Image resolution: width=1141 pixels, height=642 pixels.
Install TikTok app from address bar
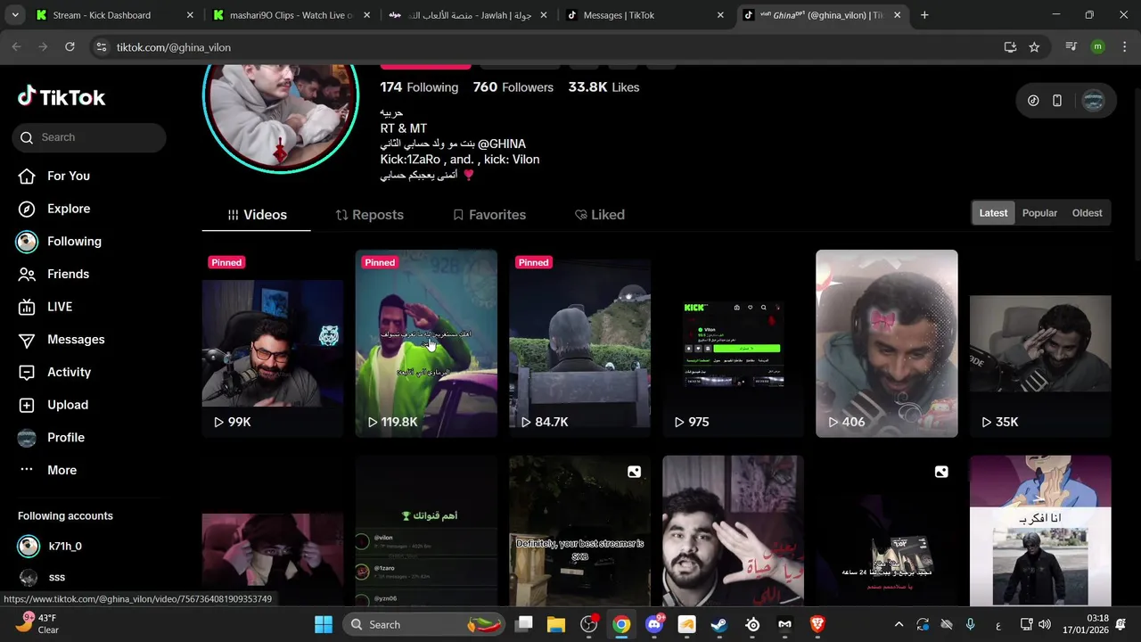pos(1010,47)
